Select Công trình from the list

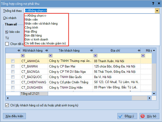(x=31, y=28)
